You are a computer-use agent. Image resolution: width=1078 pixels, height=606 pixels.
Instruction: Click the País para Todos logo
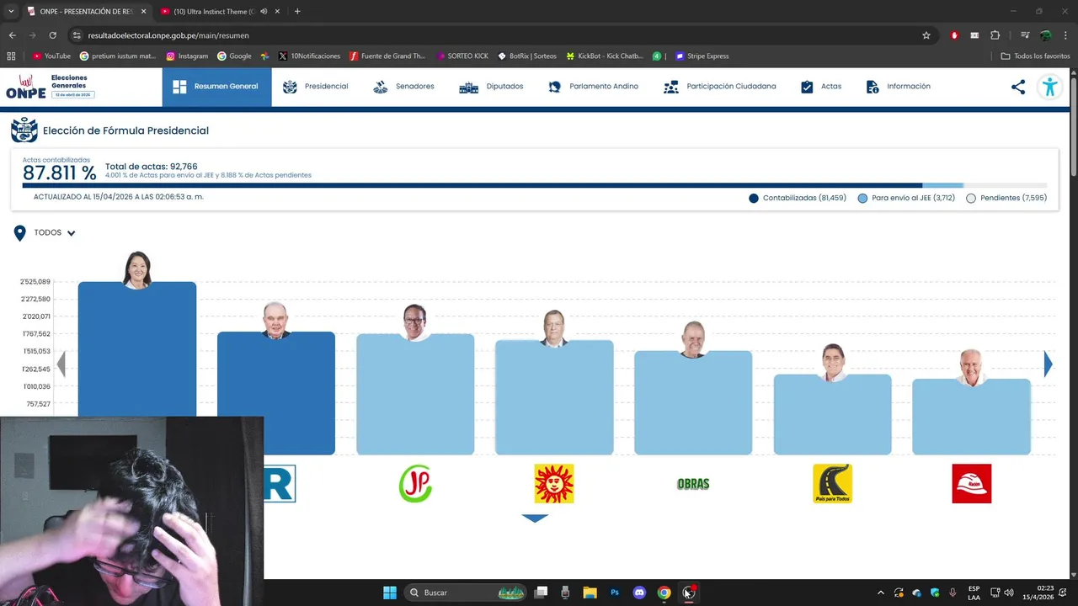[x=832, y=484]
